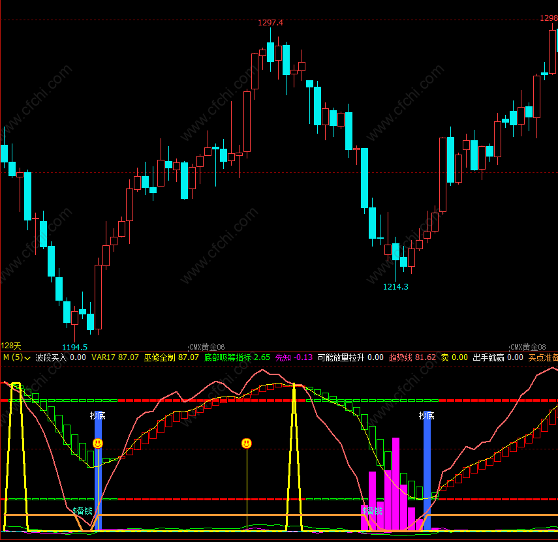Screen dimensions: 558x542
Task: Click the 波段买入 0.00 indicator label
Action: [x=61, y=357]
